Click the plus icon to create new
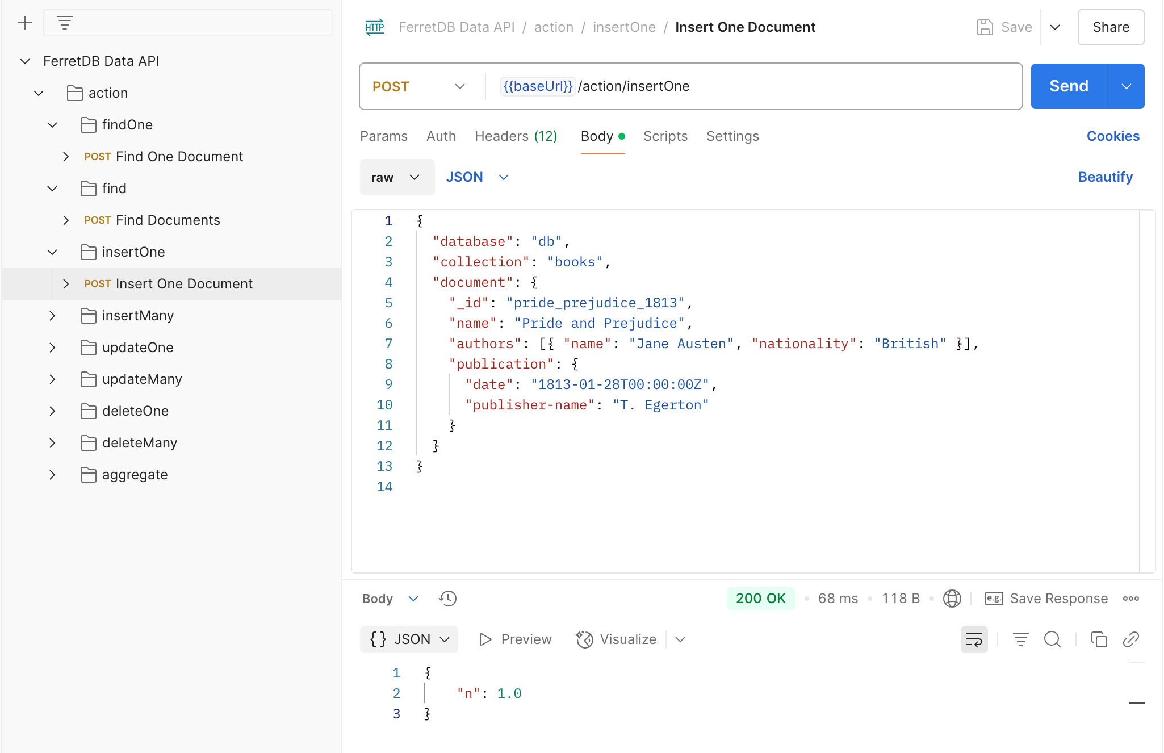This screenshot has height=753, width=1164. (x=25, y=23)
